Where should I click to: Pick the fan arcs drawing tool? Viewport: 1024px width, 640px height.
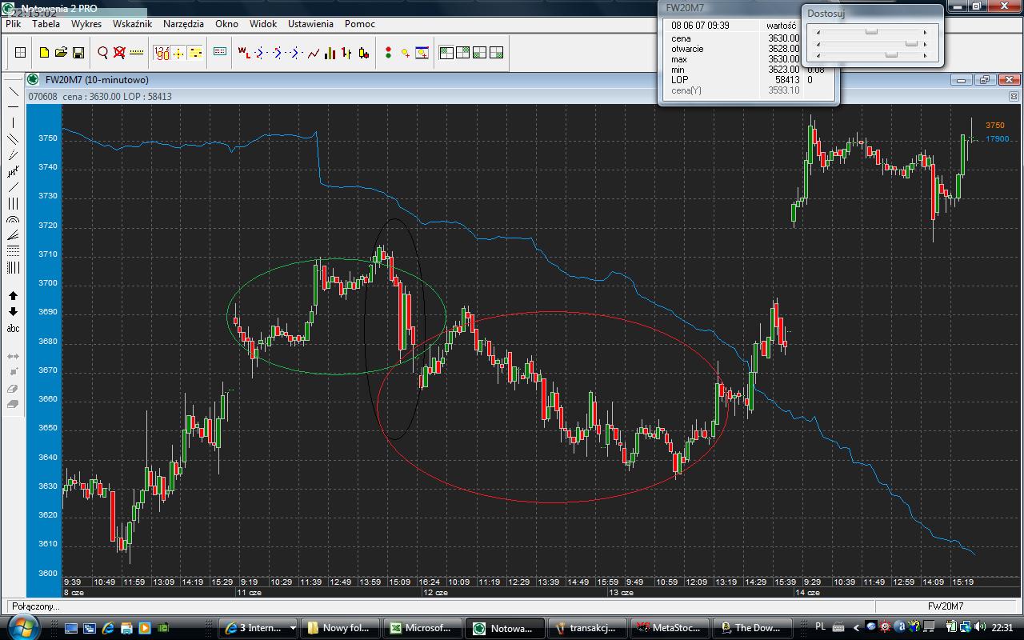[x=13, y=219]
